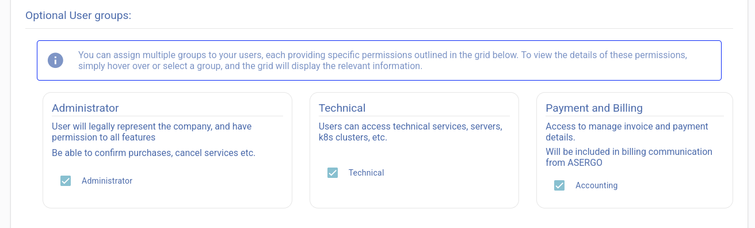Click the Technical checkbox label text
The image size is (755, 228).
366,173
